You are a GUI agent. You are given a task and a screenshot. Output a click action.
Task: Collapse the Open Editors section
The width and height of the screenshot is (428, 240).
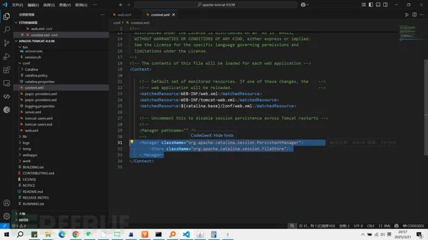pos(16,23)
